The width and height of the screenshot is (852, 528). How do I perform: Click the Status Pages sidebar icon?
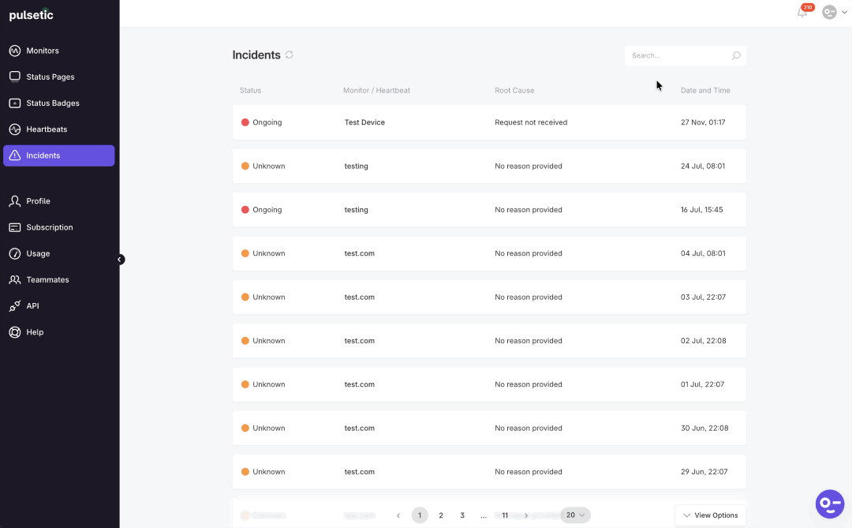click(x=15, y=77)
